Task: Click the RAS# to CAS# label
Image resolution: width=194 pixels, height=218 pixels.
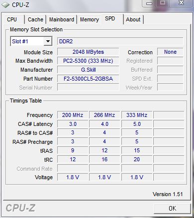Action: pyautogui.click(x=35, y=133)
